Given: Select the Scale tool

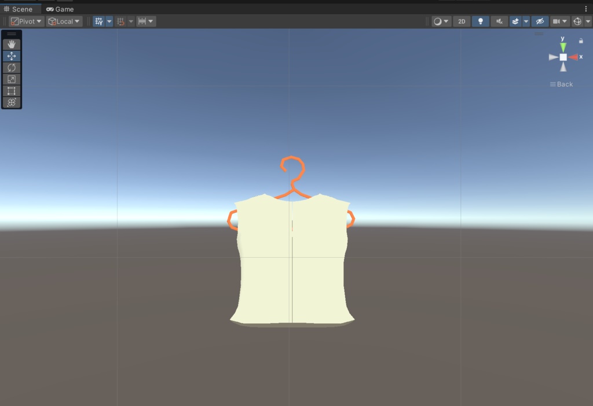Looking at the screenshot, I should pos(12,79).
